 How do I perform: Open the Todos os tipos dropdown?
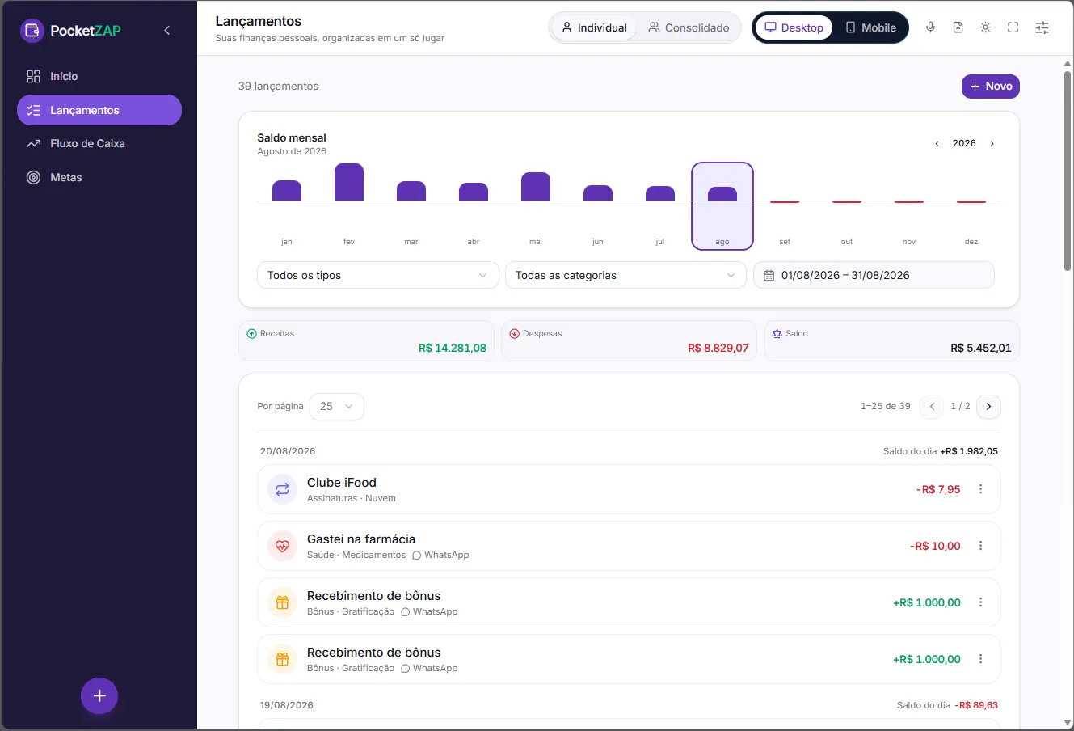pyautogui.click(x=377, y=275)
